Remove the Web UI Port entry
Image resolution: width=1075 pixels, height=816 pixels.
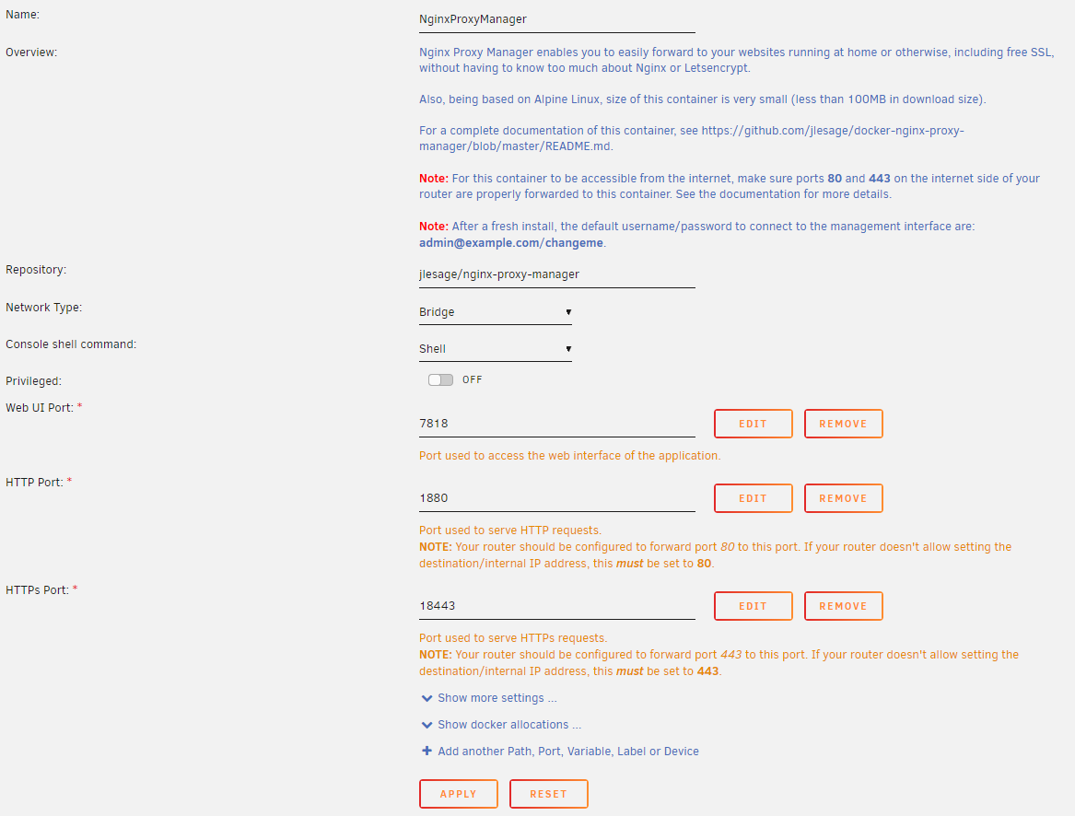(843, 424)
